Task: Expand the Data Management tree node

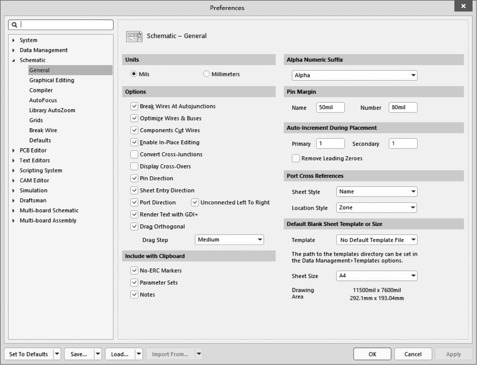Action: click(13, 50)
